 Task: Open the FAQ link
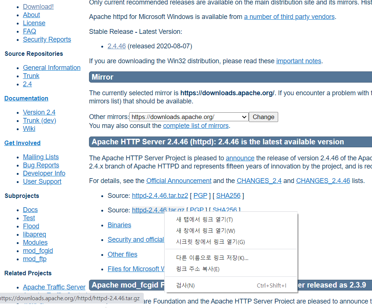click(x=29, y=31)
